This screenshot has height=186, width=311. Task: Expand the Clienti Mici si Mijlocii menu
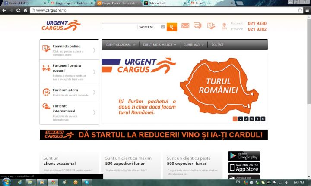coord(159,45)
